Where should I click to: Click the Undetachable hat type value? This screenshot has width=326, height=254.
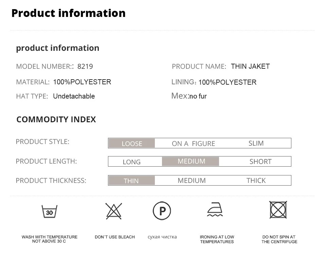(74, 96)
